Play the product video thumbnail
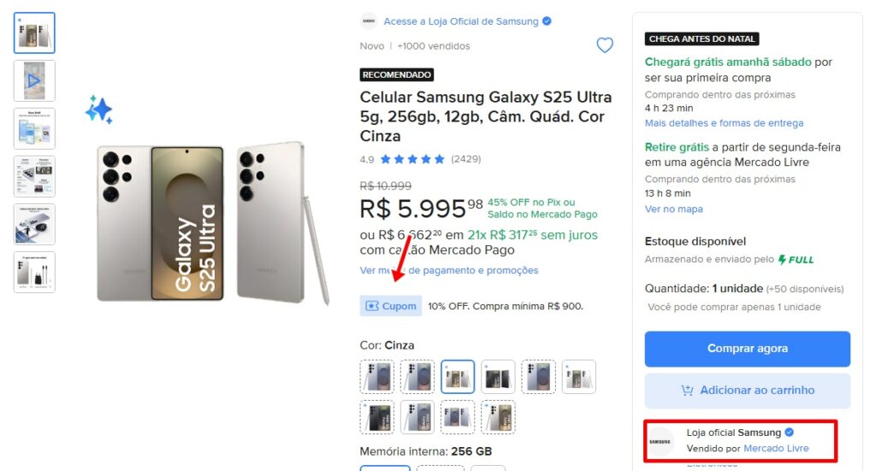Viewport: 876px width, 471px height. (34, 81)
